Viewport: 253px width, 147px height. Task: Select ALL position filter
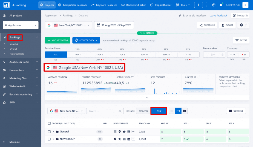click(56, 55)
